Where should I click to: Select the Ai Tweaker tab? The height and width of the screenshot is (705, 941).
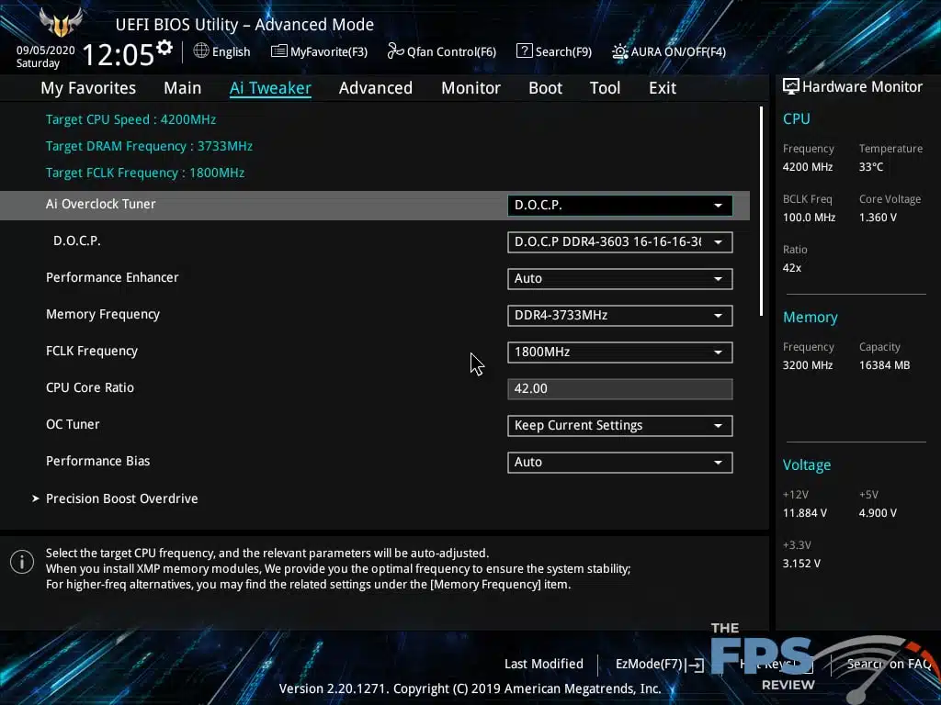point(270,88)
